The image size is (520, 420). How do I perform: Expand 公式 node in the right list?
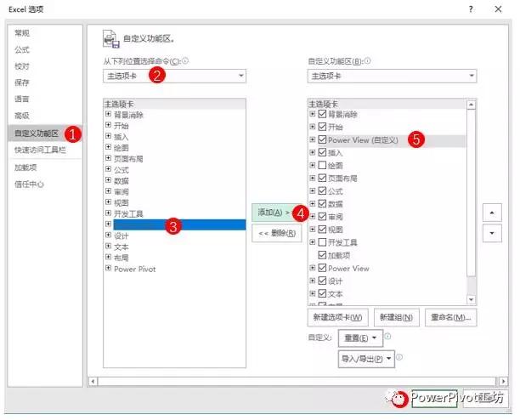(x=313, y=190)
